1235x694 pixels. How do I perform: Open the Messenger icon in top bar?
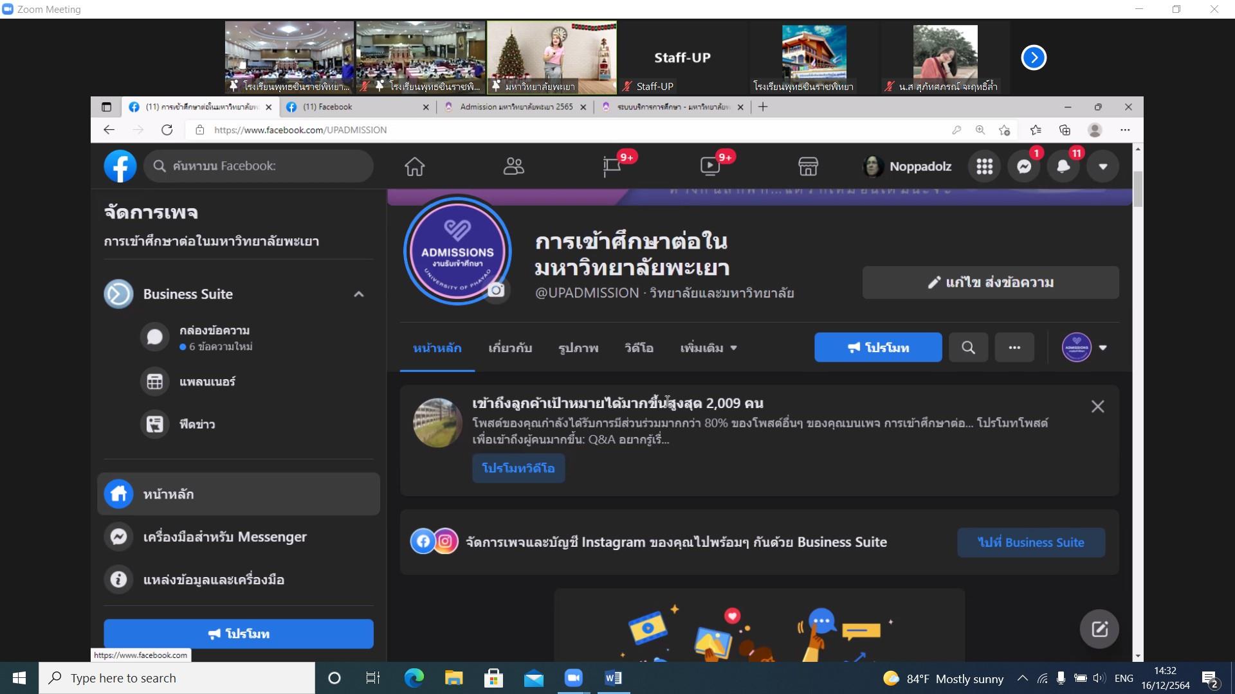click(1024, 166)
